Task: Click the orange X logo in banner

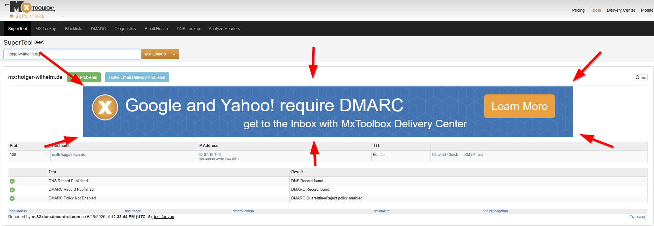Action: coord(105,107)
